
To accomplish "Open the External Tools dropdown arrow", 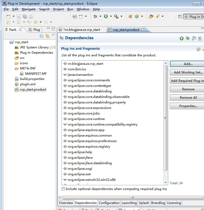I will pyautogui.click(x=121, y=16).
